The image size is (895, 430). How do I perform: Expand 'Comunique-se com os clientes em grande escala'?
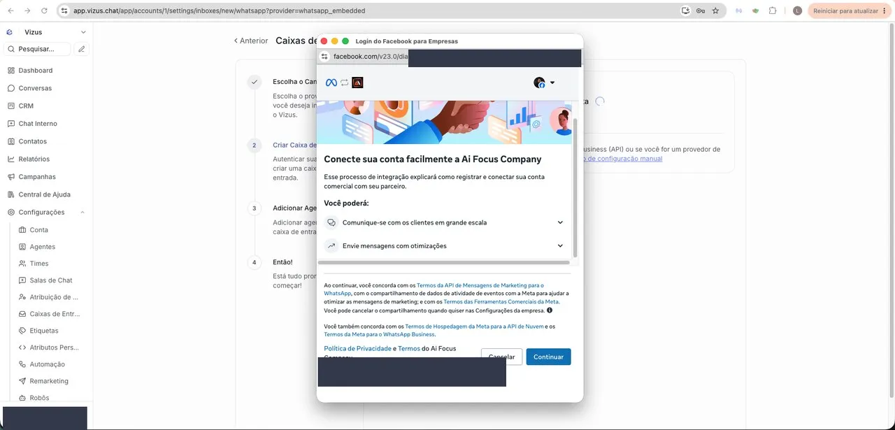[x=444, y=222]
